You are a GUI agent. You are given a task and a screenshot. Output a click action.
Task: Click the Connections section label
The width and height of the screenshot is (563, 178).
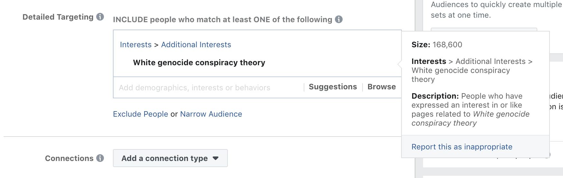click(x=69, y=158)
